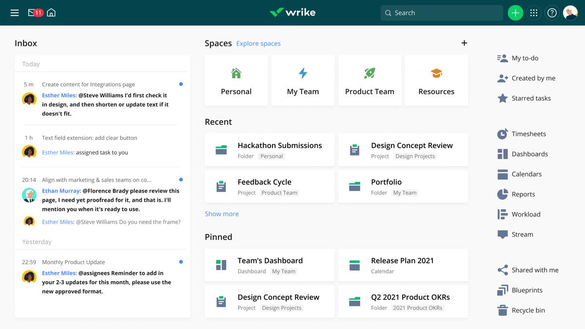Open the inbox mail icon with 11 badge
Image resolution: width=585 pixels, height=329 pixels.
35,13
